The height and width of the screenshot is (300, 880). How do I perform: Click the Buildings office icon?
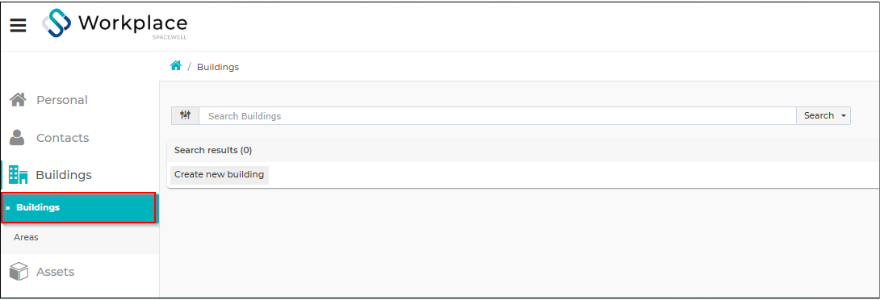point(19,175)
